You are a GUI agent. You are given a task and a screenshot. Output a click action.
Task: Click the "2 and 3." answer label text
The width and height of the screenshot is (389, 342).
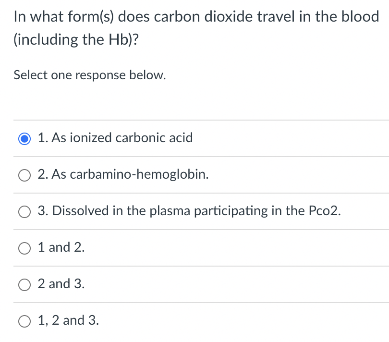pyautogui.click(x=61, y=284)
